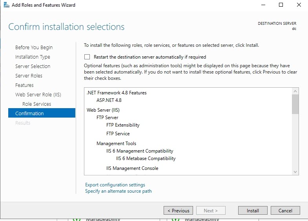
Task: Click scroll down arrow in features list
Action: [295, 171]
